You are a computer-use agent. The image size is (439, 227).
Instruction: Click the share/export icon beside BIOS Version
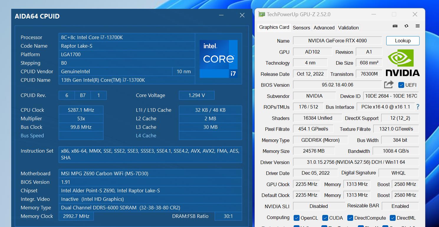click(x=389, y=84)
